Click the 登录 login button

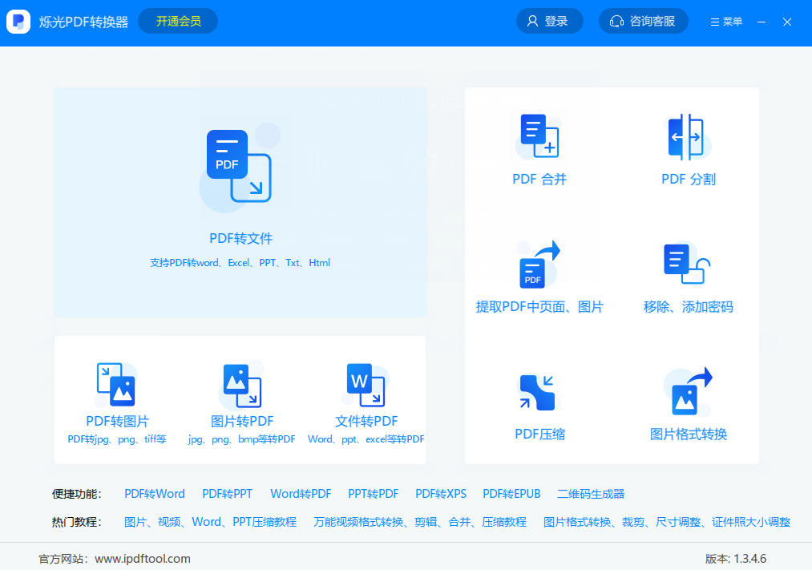click(x=549, y=22)
